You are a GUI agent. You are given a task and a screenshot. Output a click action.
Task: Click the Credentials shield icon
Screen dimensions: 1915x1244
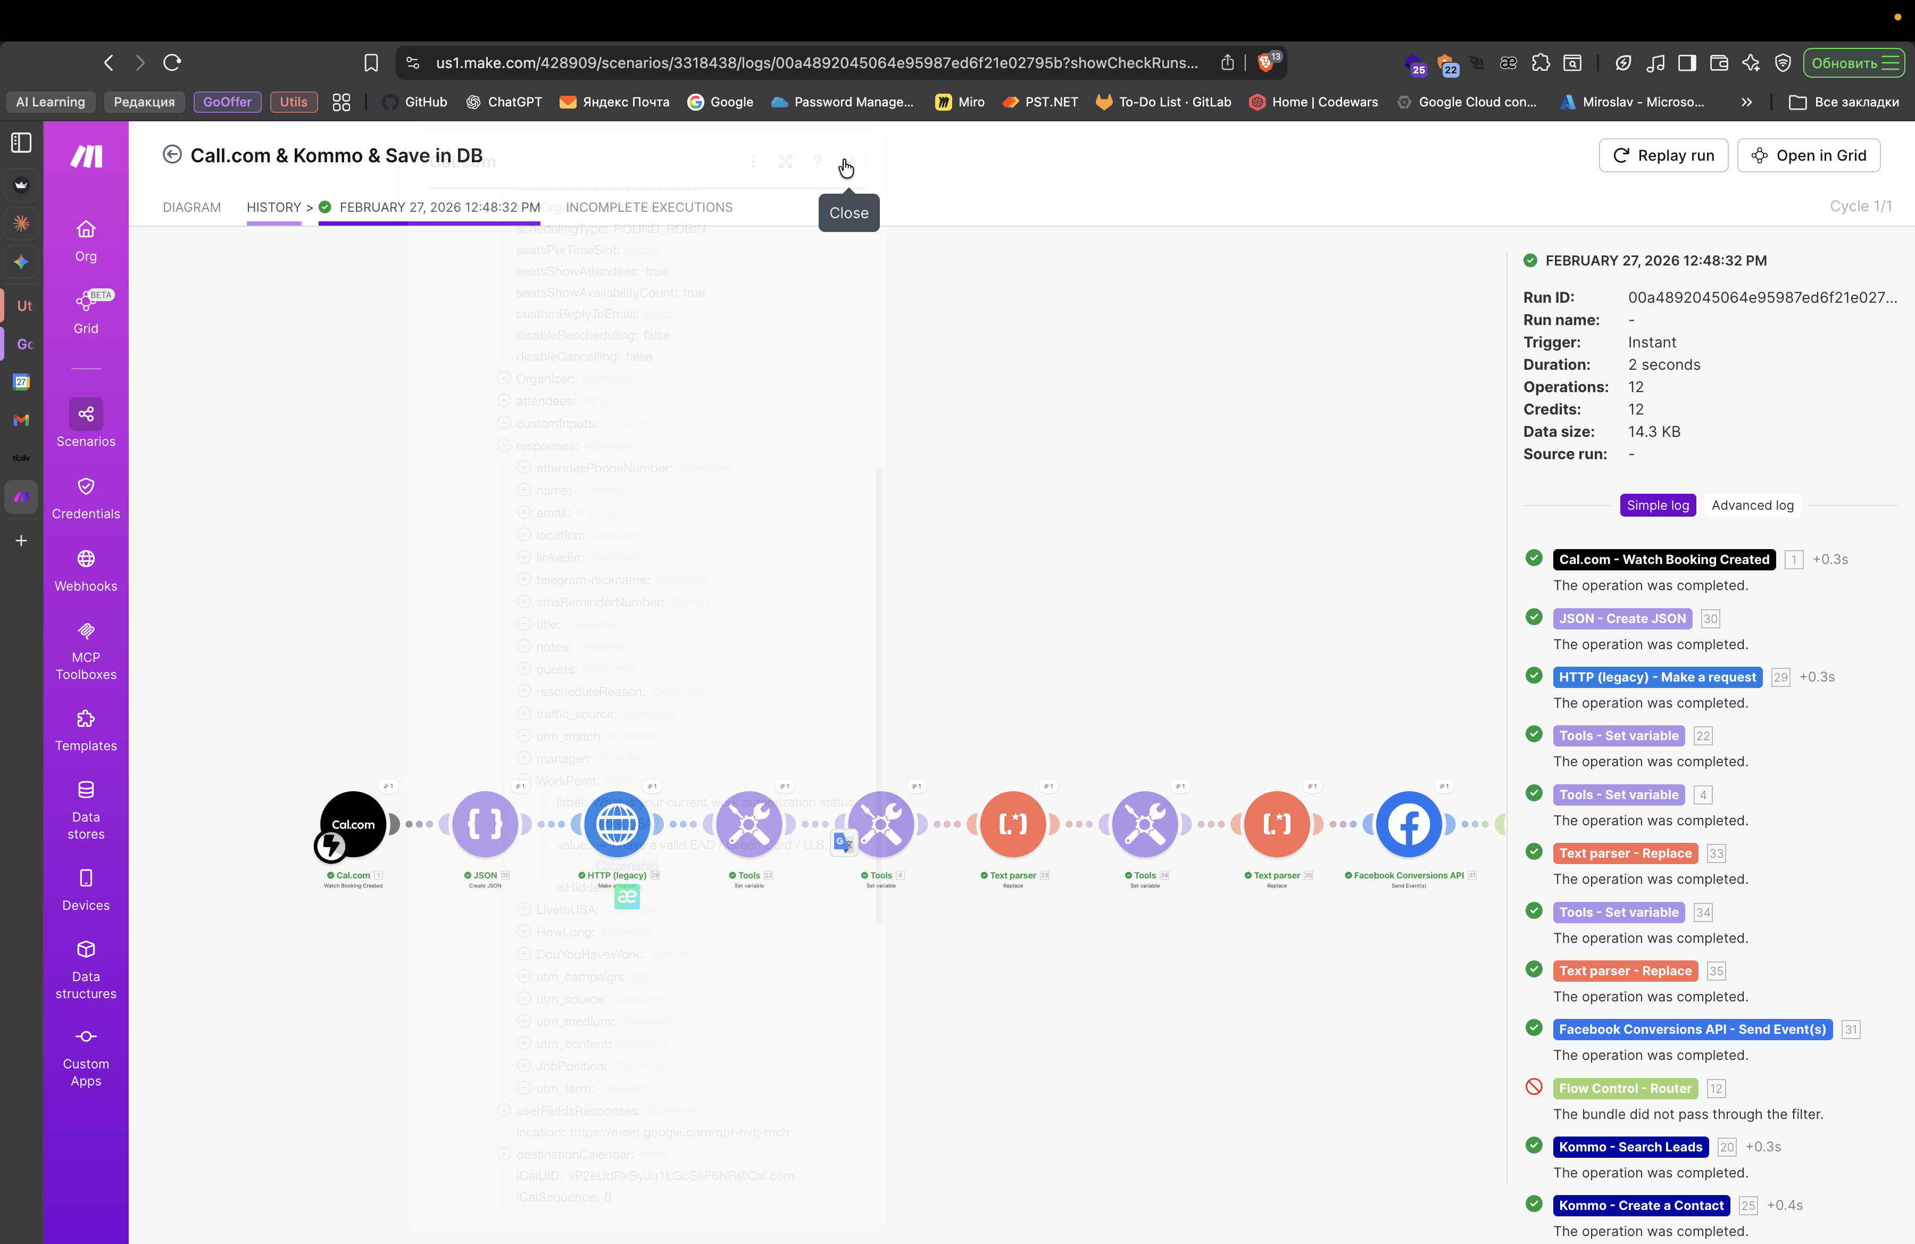tap(86, 487)
